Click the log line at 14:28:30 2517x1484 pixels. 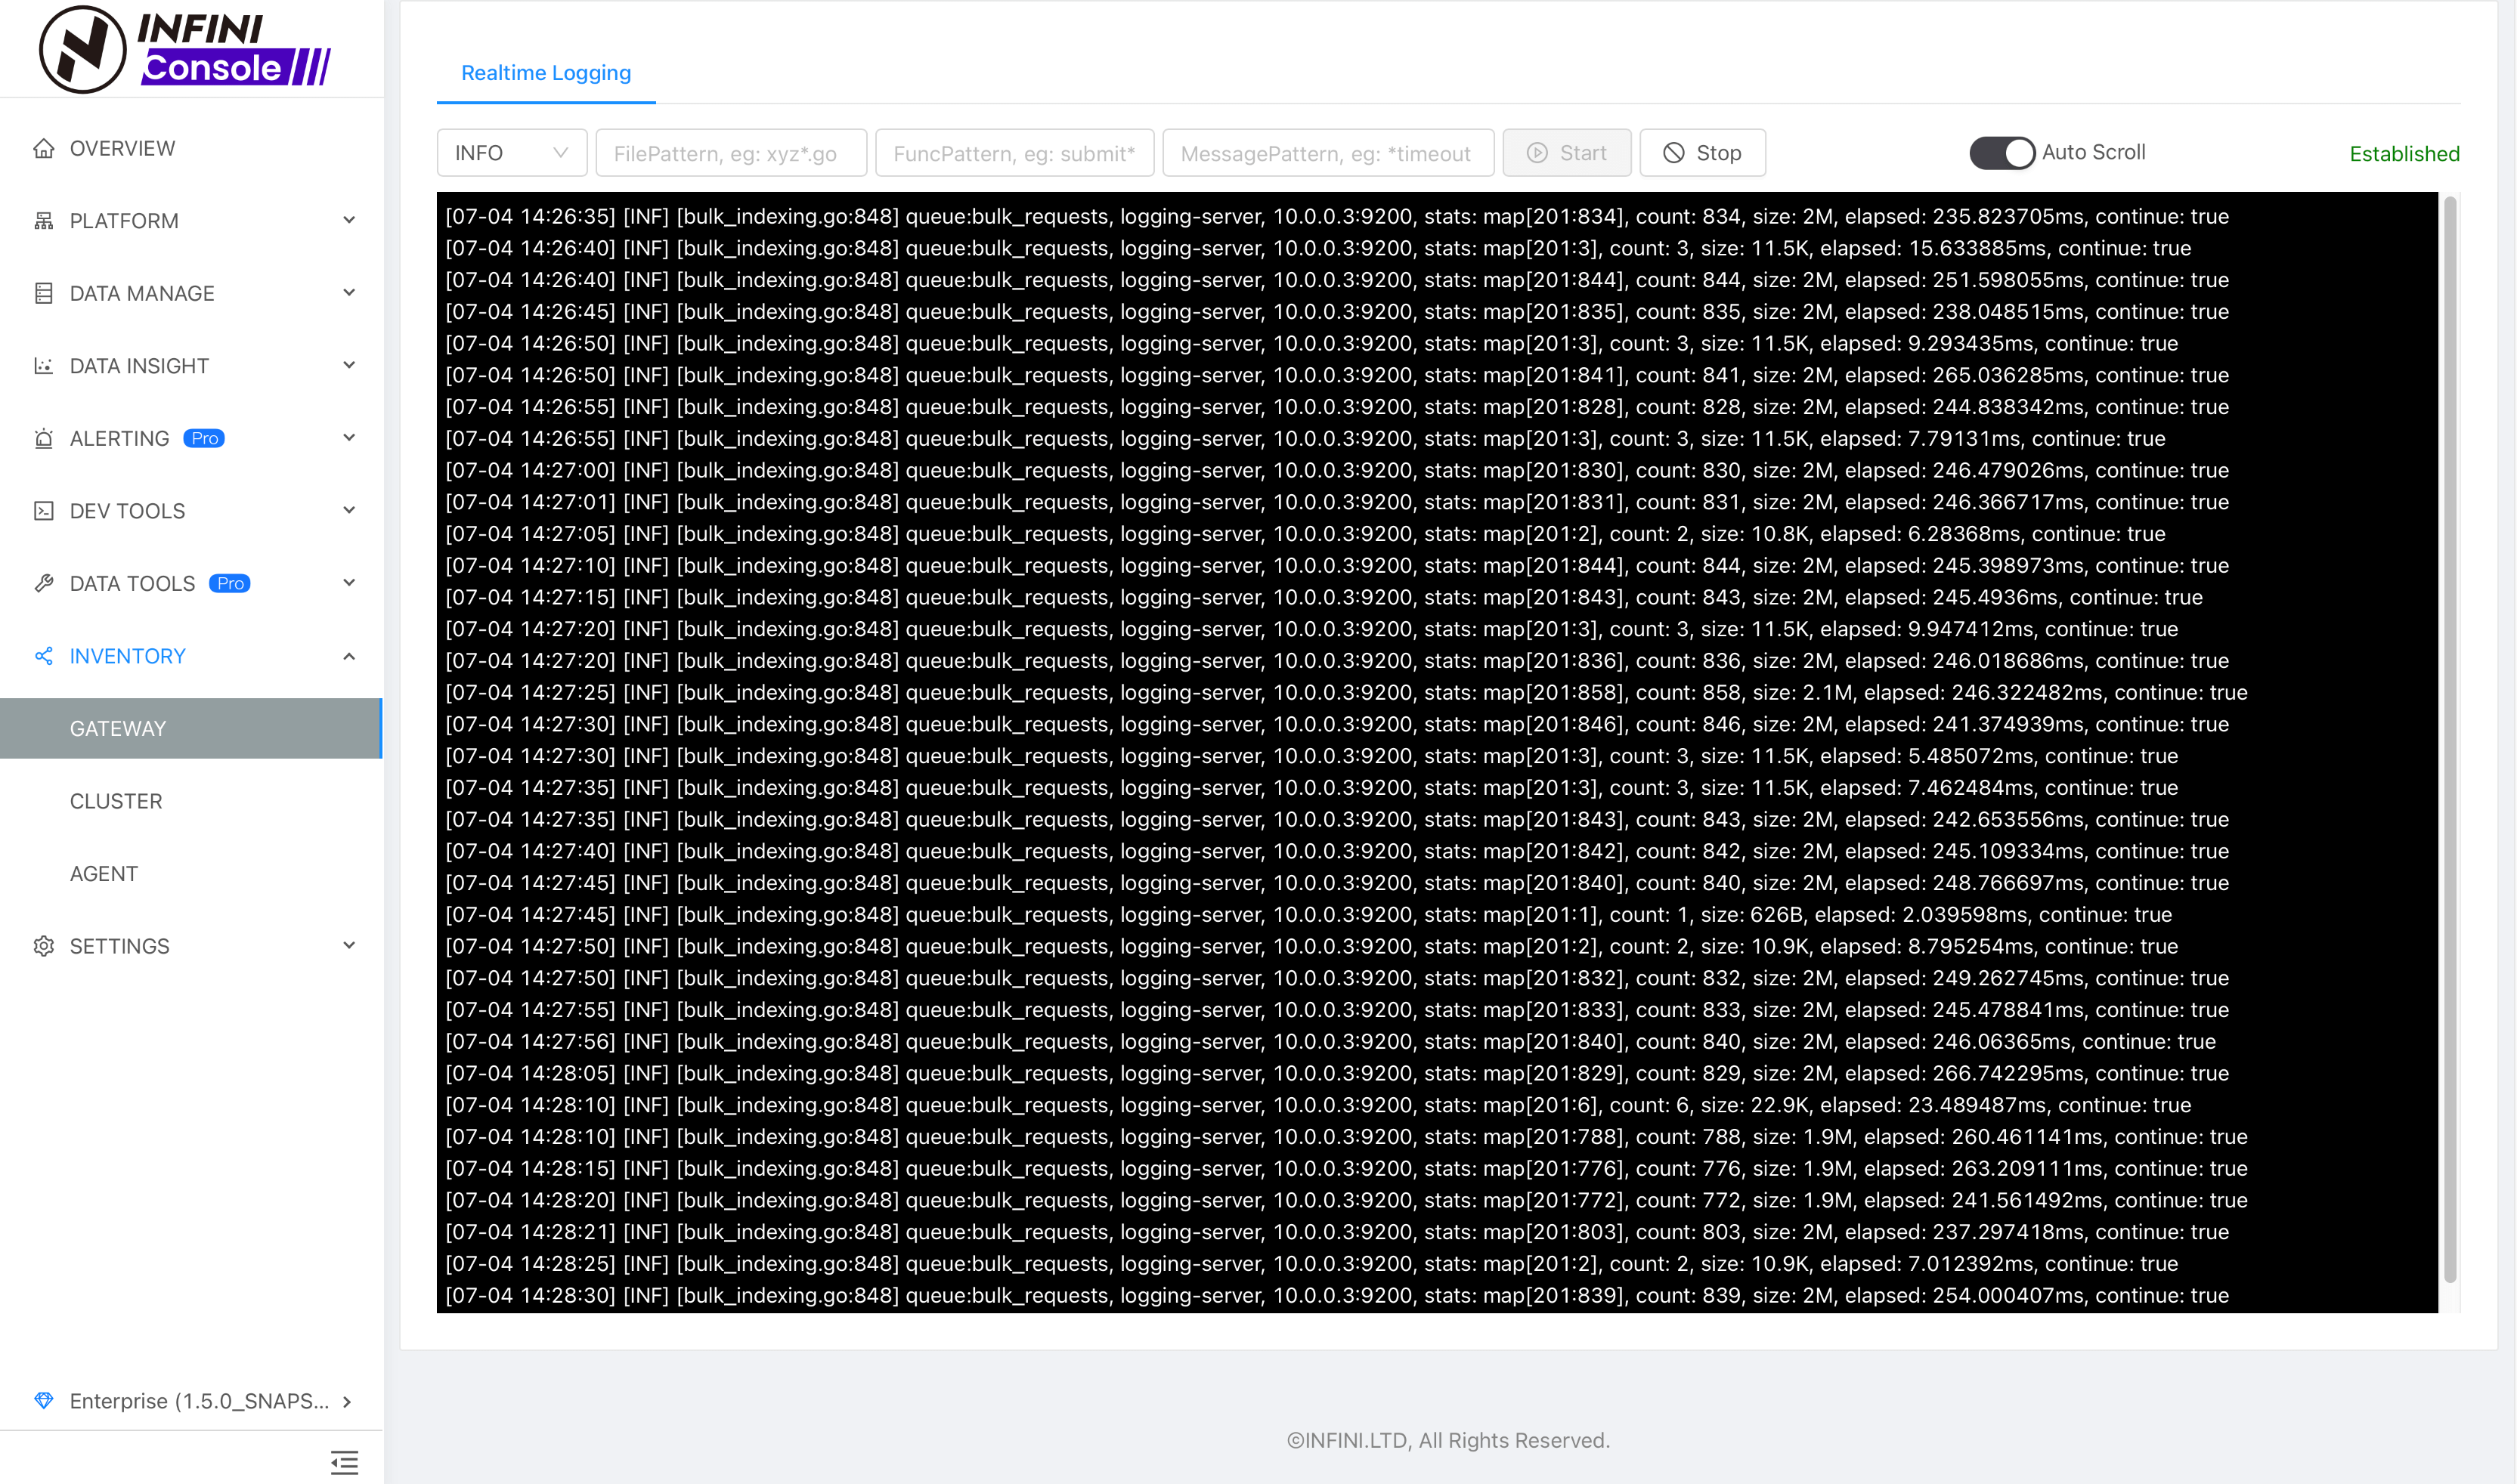click(1338, 1295)
